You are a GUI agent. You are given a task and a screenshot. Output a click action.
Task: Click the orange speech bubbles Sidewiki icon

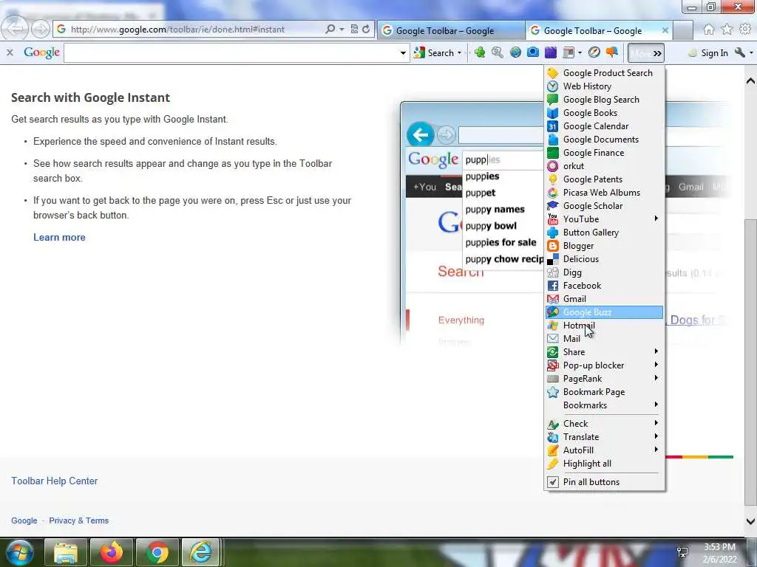pos(611,52)
